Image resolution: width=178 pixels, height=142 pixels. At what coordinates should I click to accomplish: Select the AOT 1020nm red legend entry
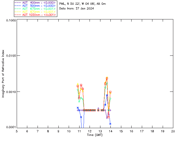point(35,15)
